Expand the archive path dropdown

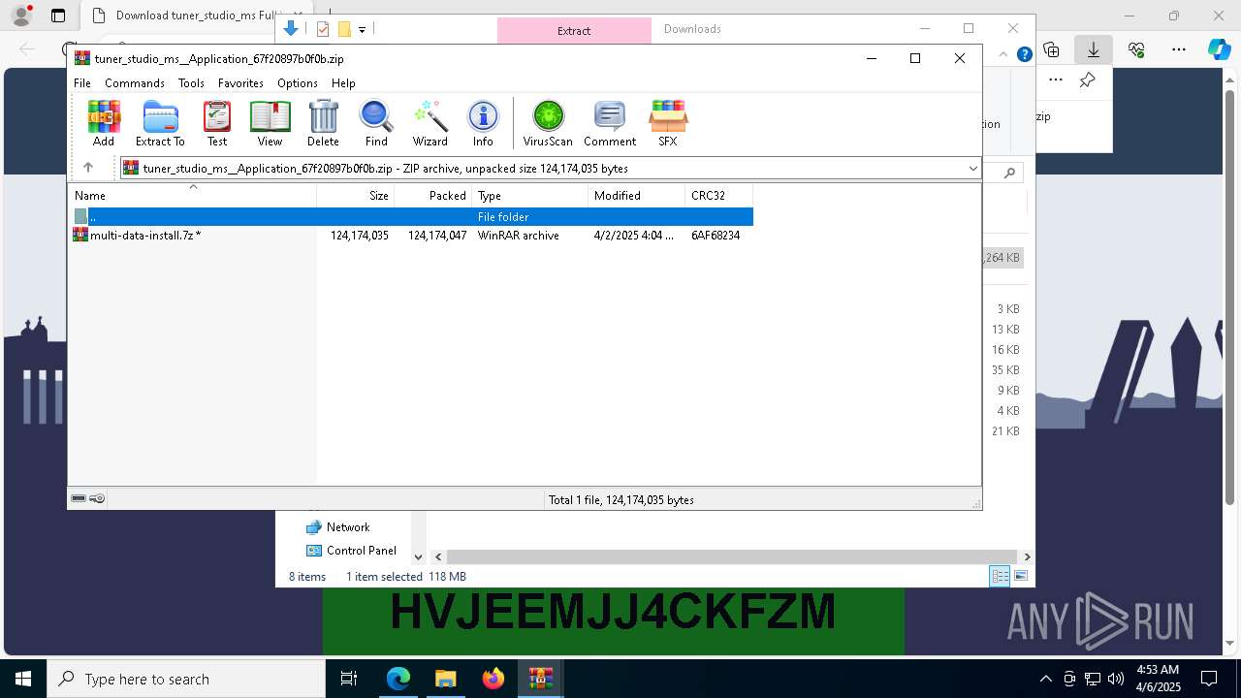(972, 168)
